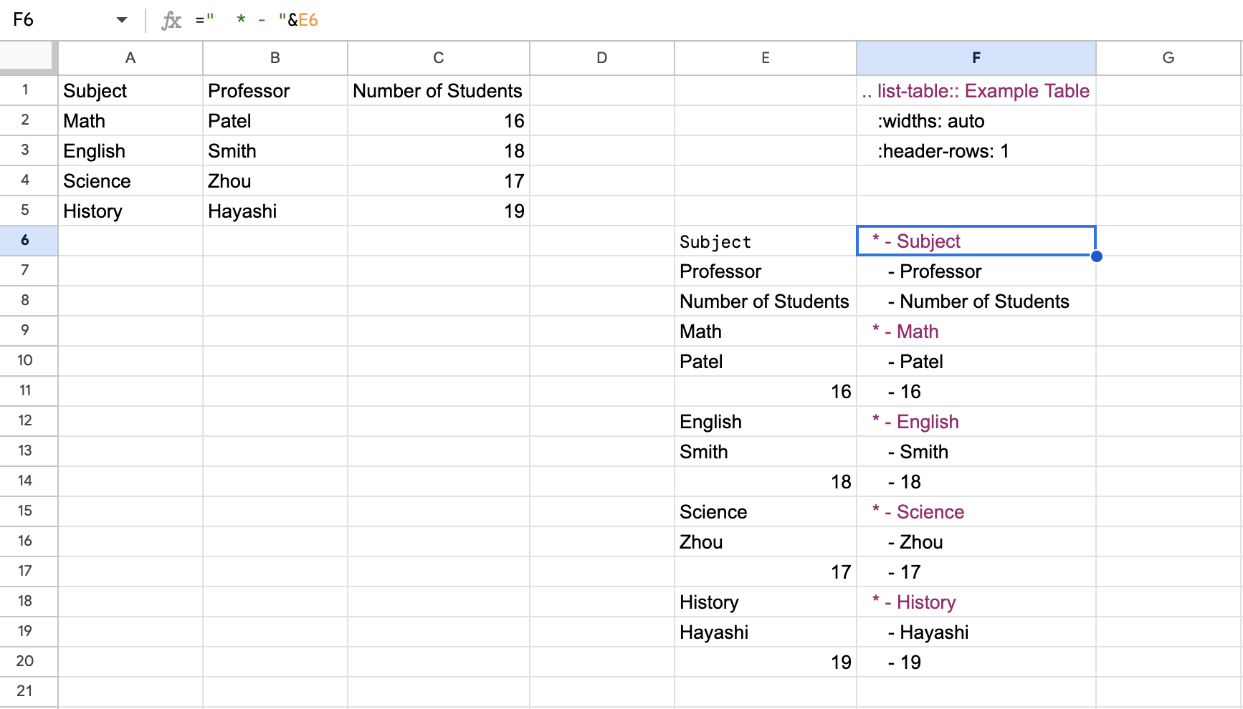Click cell F15 '* - Science'
The height and width of the screenshot is (709, 1243).
click(x=976, y=512)
